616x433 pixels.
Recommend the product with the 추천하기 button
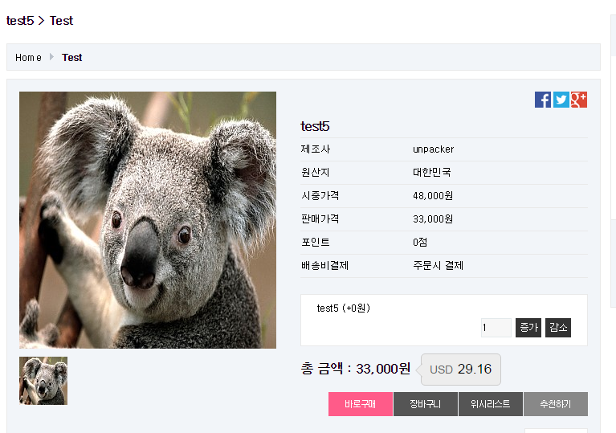coord(555,404)
